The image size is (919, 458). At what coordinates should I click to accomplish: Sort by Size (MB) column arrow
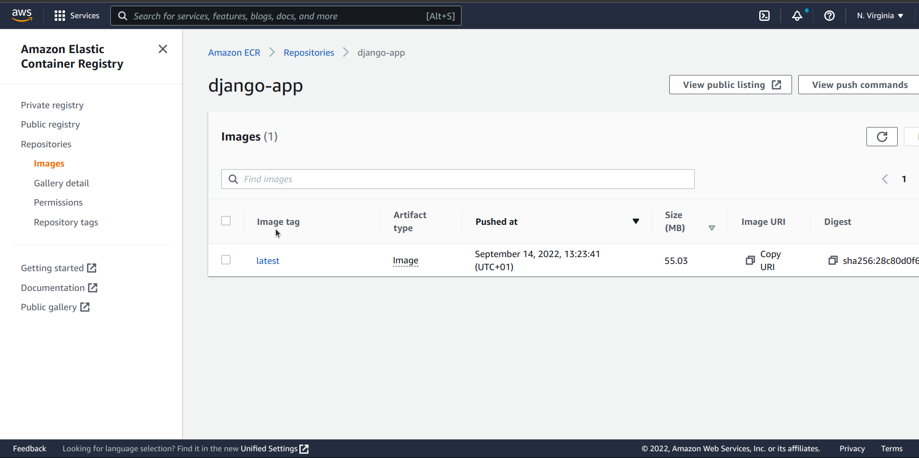(711, 228)
